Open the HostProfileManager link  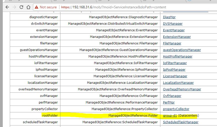[x=178, y=57]
